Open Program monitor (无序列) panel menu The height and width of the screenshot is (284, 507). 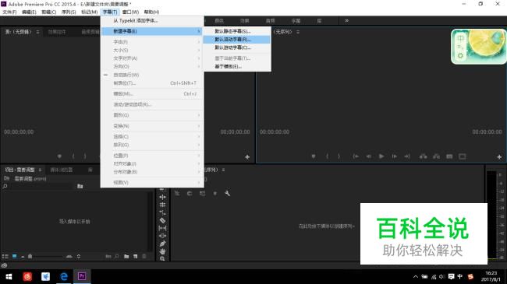coord(298,32)
